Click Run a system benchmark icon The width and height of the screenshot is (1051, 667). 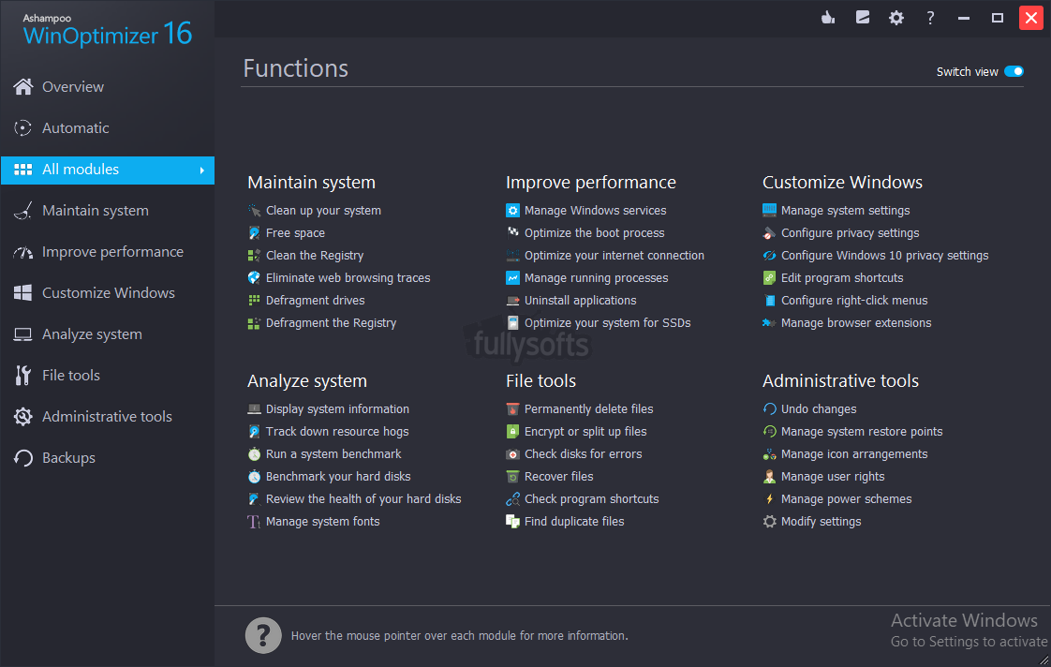(254, 453)
